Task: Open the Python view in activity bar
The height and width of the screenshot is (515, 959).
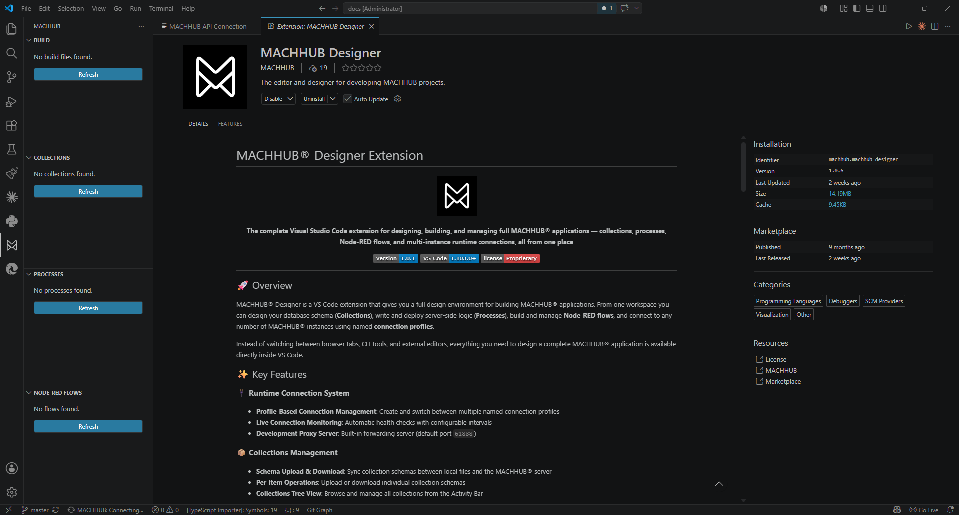Action: pos(11,221)
